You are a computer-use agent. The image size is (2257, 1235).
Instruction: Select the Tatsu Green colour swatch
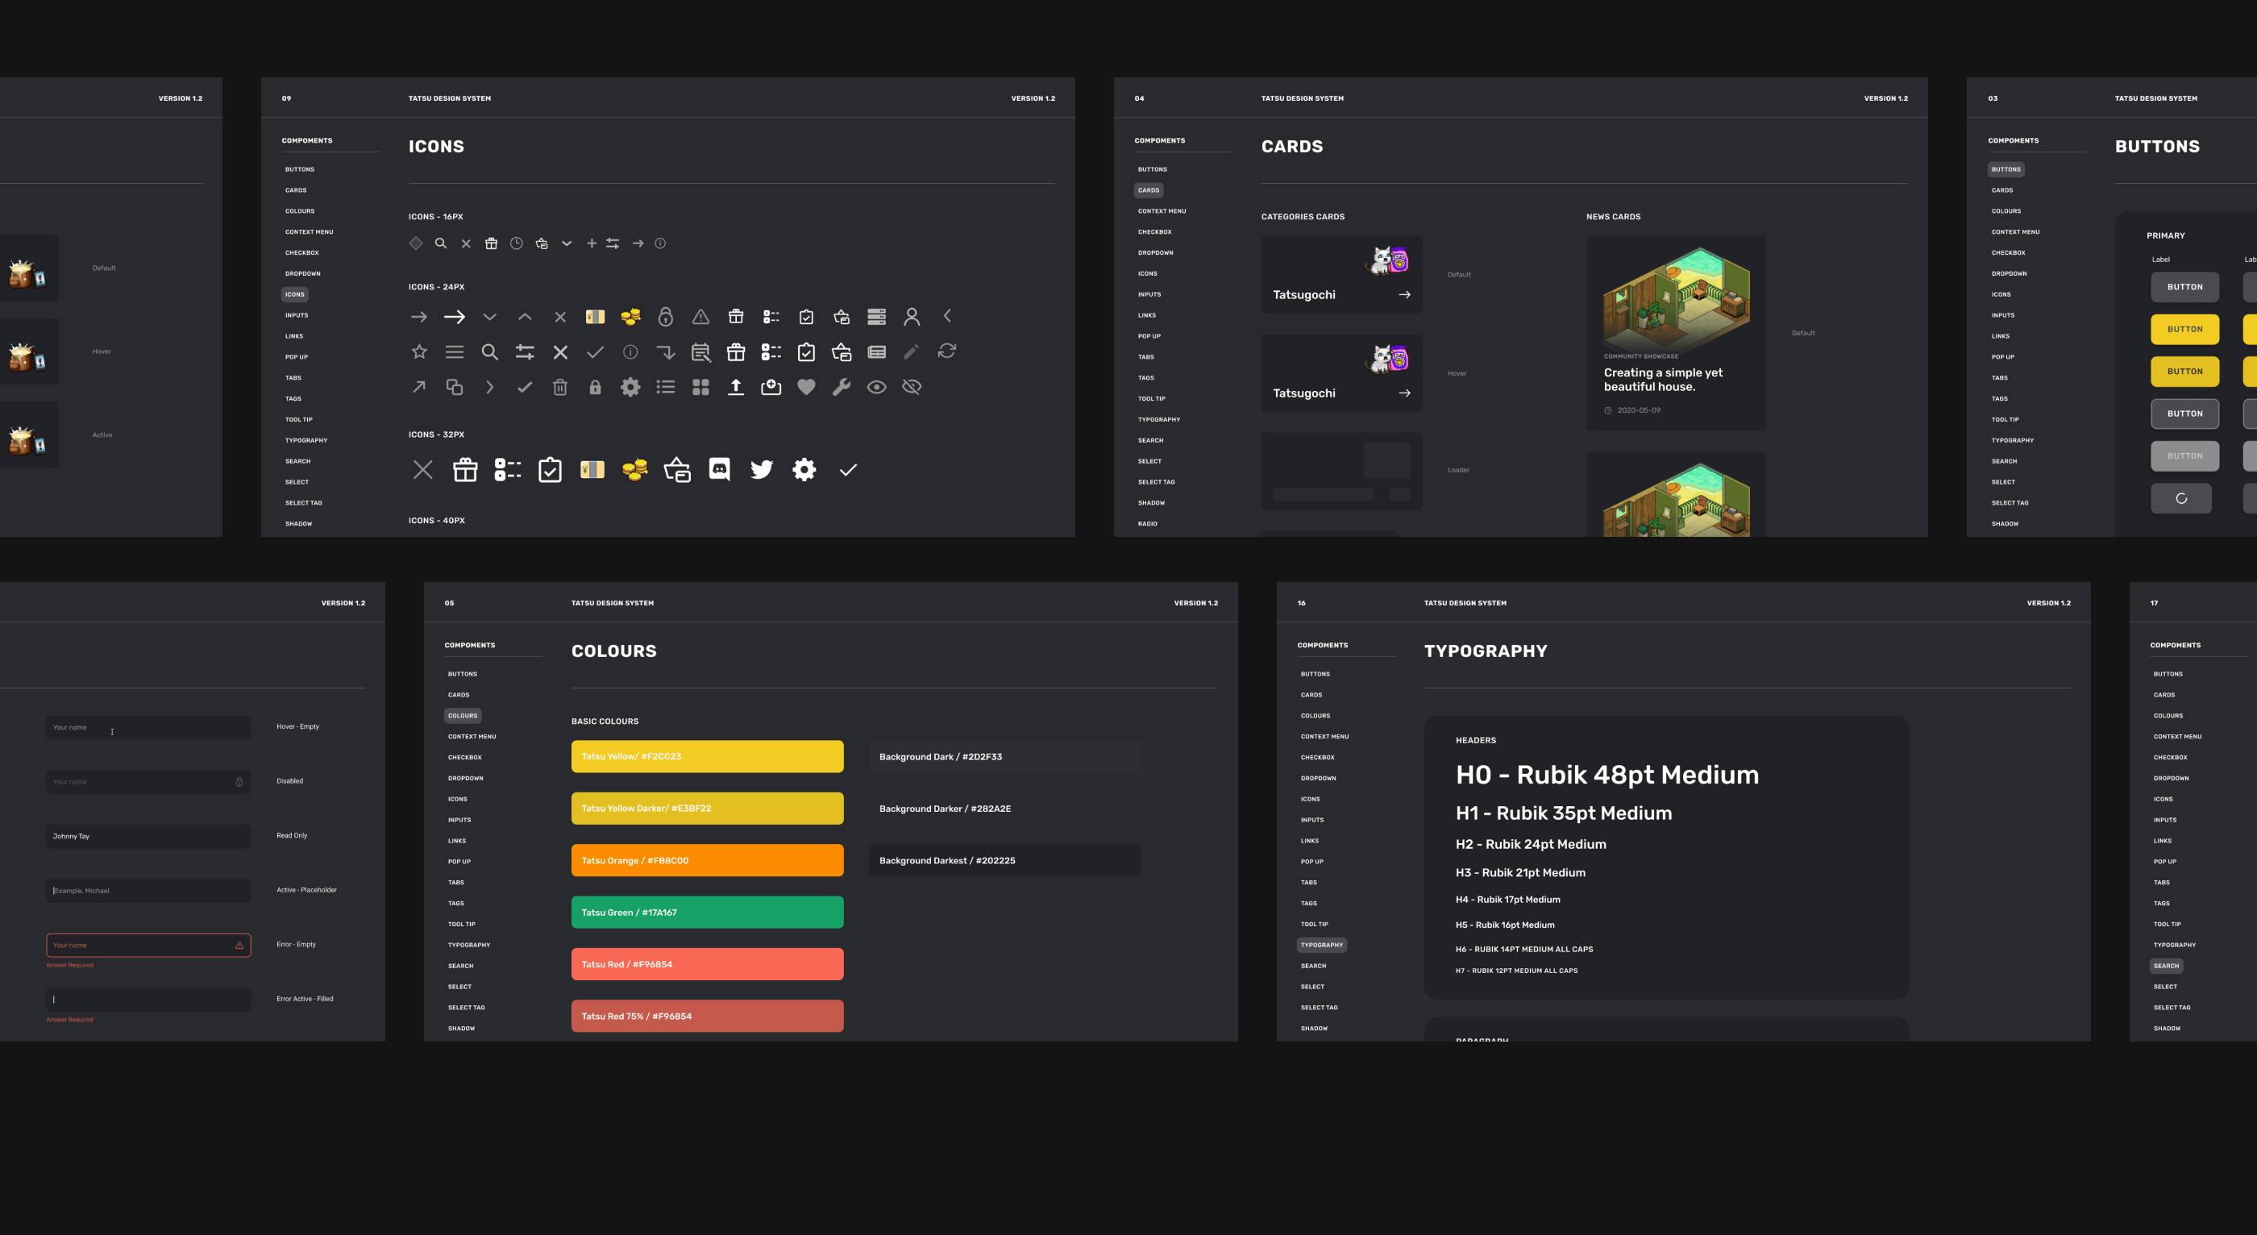[x=707, y=913]
